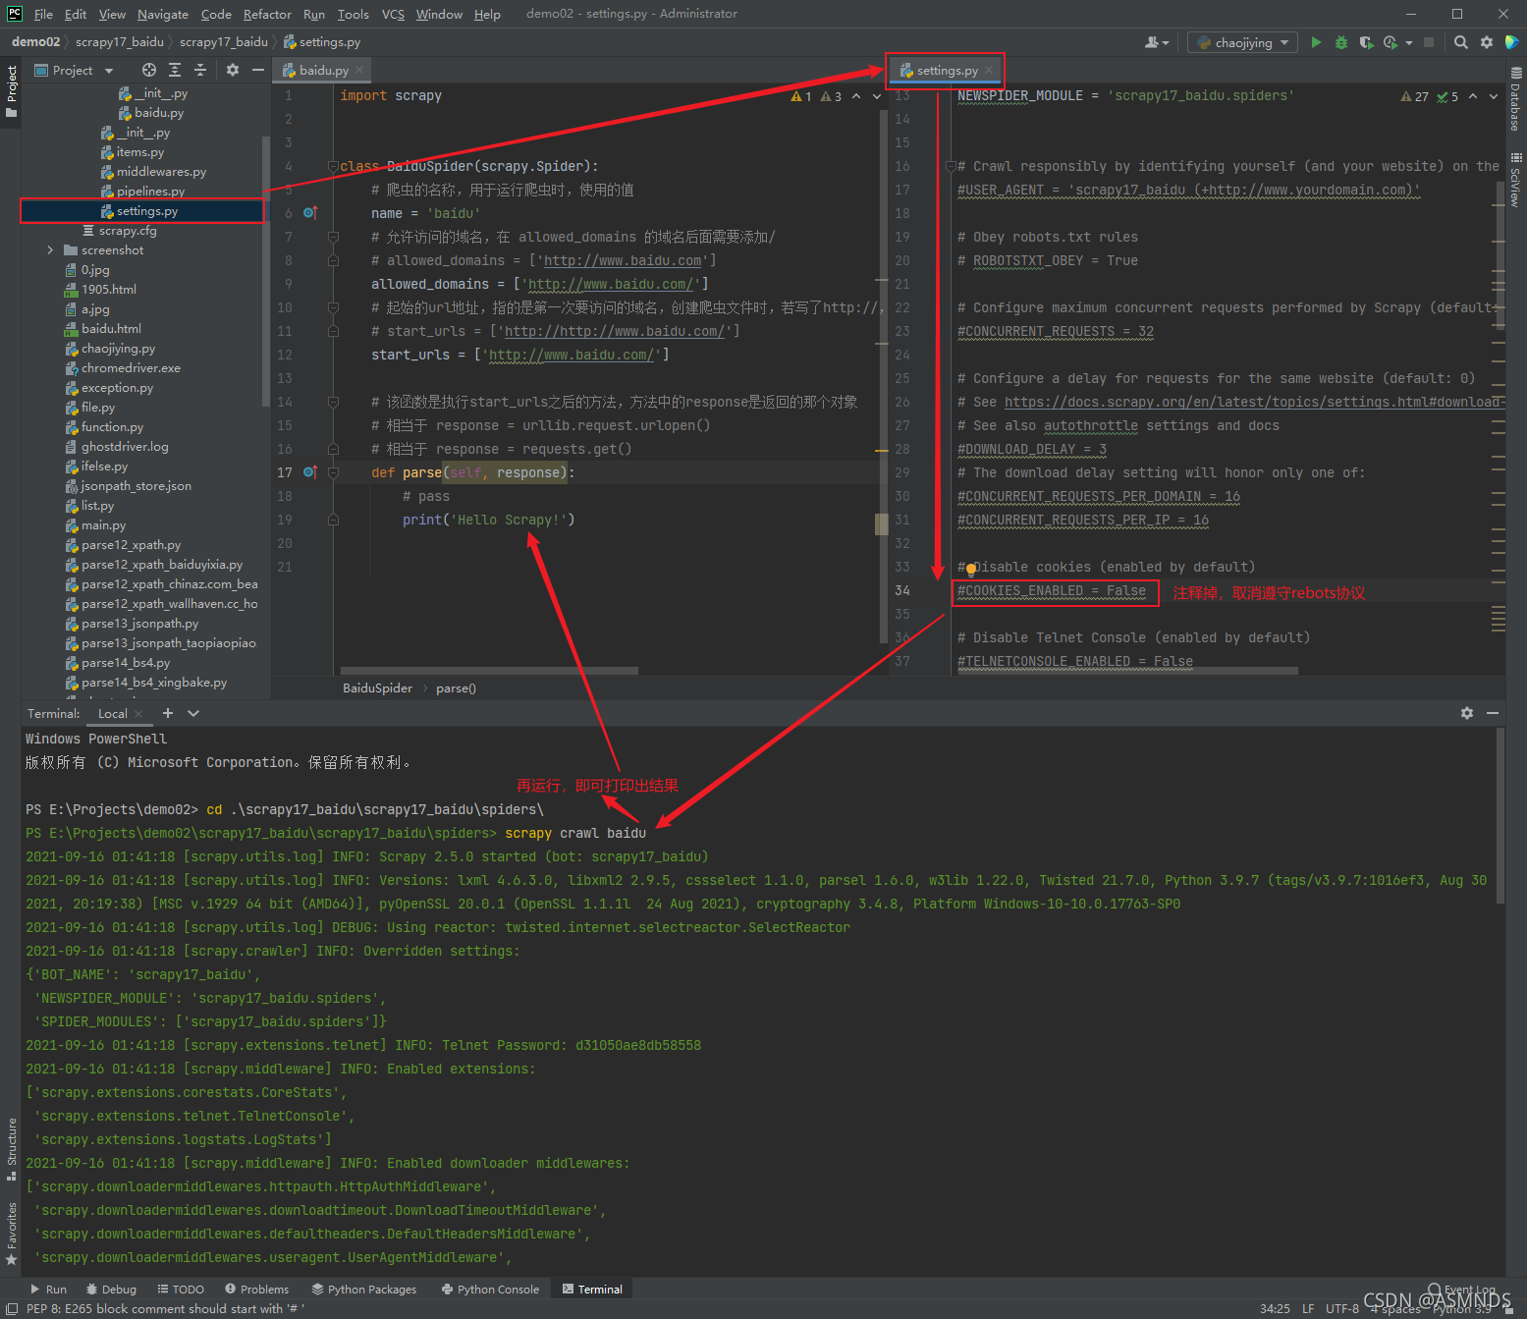Go to next highlighted problem in settings.py
1527x1319 pixels.
click(x=1494, y=96)
